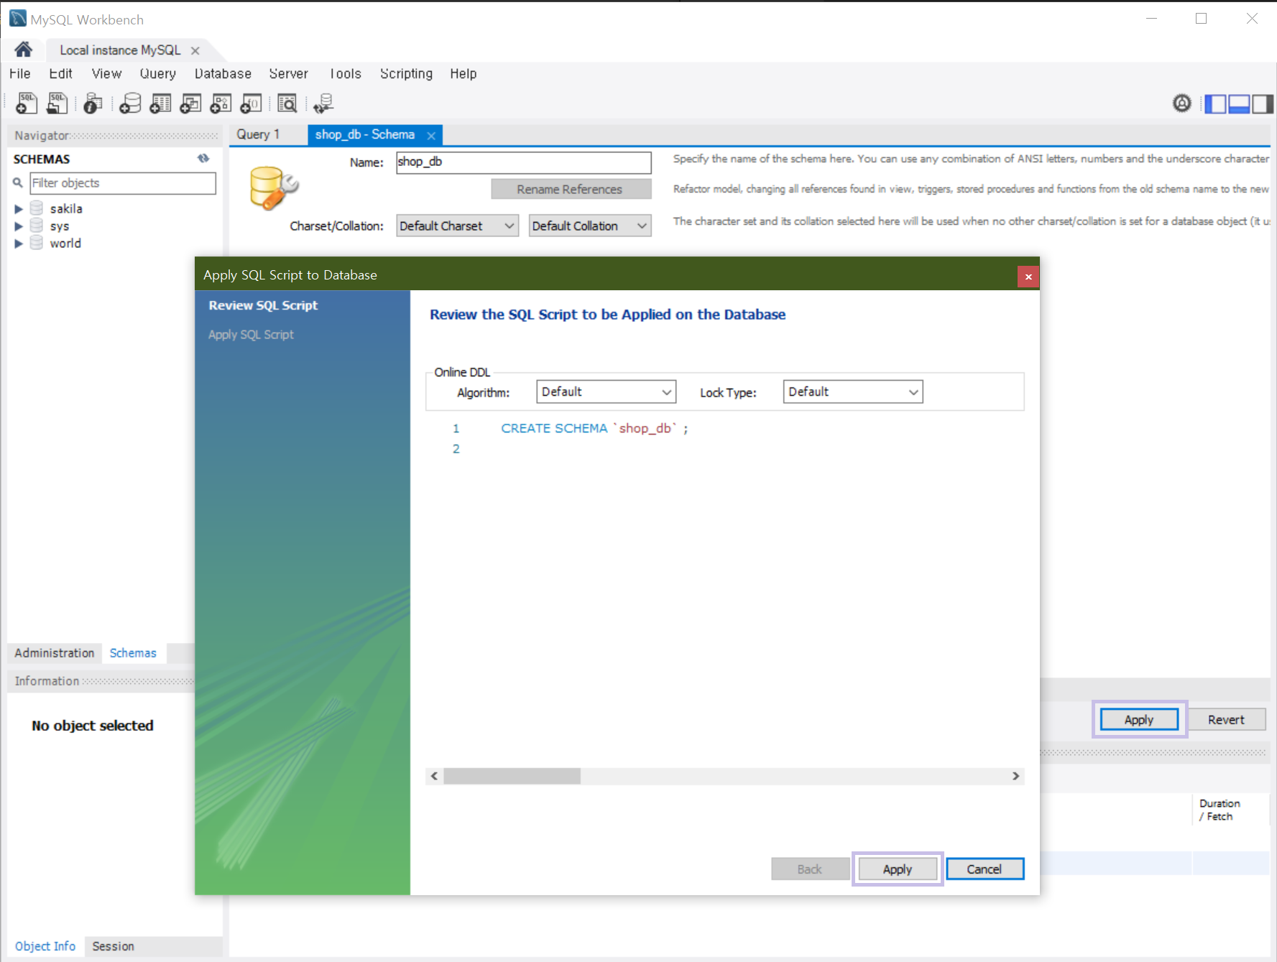This screenshot has height=962, width=1277.
Task: Click Apply in the schema editor
Action: (1139, 719)
